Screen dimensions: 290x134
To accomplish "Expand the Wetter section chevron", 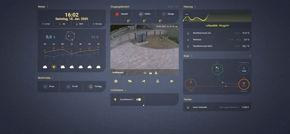I will pos(48,7).
